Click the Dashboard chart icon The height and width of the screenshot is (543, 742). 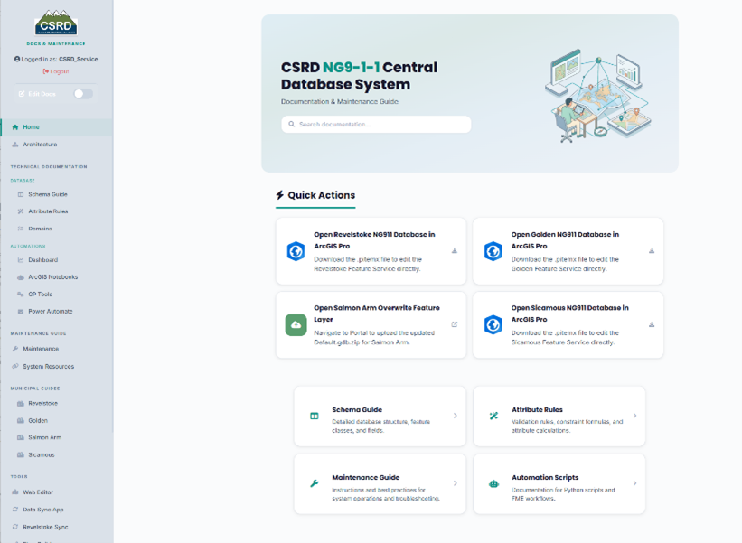click(x=21, y=259)
